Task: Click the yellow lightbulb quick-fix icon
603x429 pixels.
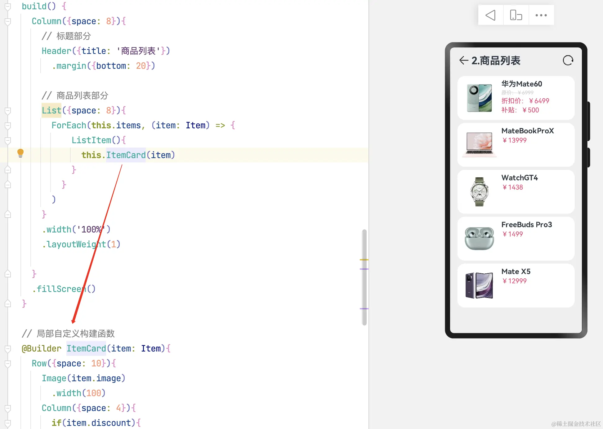Action: (20, 153)
